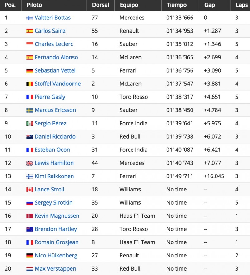Click the Danish flag beside Kevin Magnussen
The height and width of the screenshot is (275, 250).
pyautogui.click(x=30, y=216)
